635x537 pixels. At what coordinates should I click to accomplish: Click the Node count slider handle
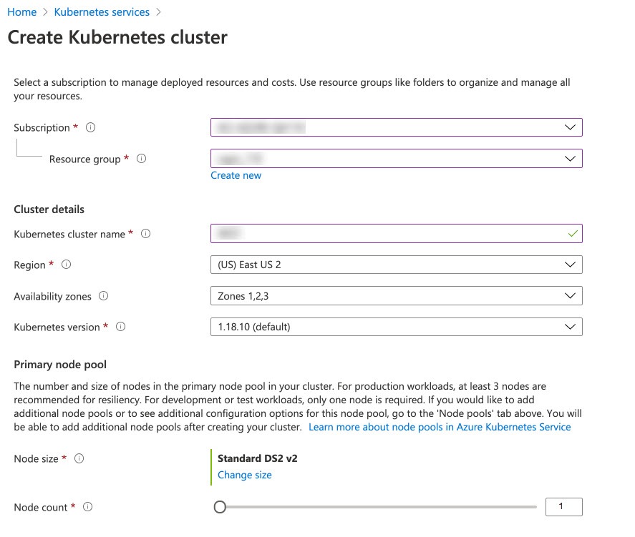[220, 507]
